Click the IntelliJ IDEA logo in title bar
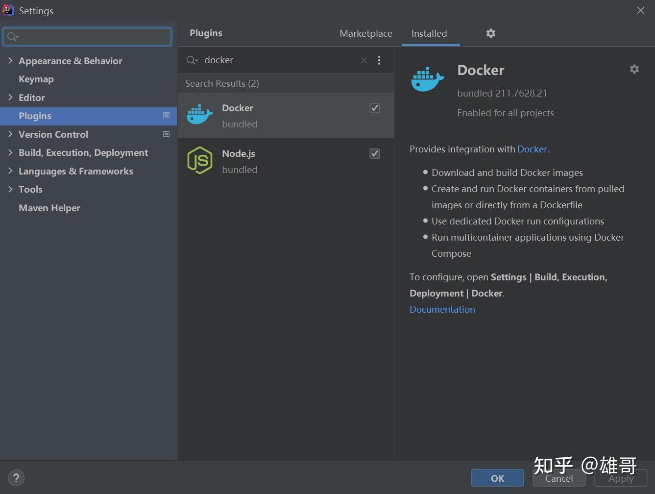This screenshot has height=494, width=655. pyautogui.click(x=8, y=10)
